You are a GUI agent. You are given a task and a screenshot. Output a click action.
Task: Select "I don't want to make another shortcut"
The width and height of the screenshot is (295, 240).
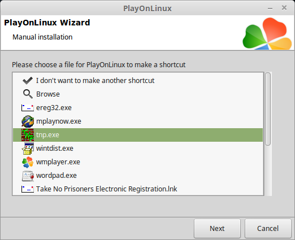coord(95,81)
